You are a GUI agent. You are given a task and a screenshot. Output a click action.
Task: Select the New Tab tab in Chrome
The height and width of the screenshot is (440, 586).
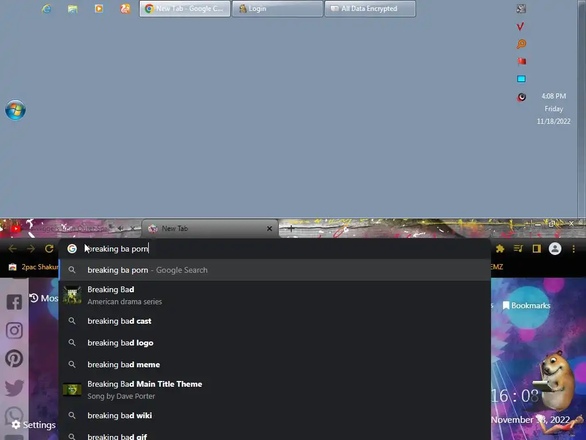pos(209,228)
